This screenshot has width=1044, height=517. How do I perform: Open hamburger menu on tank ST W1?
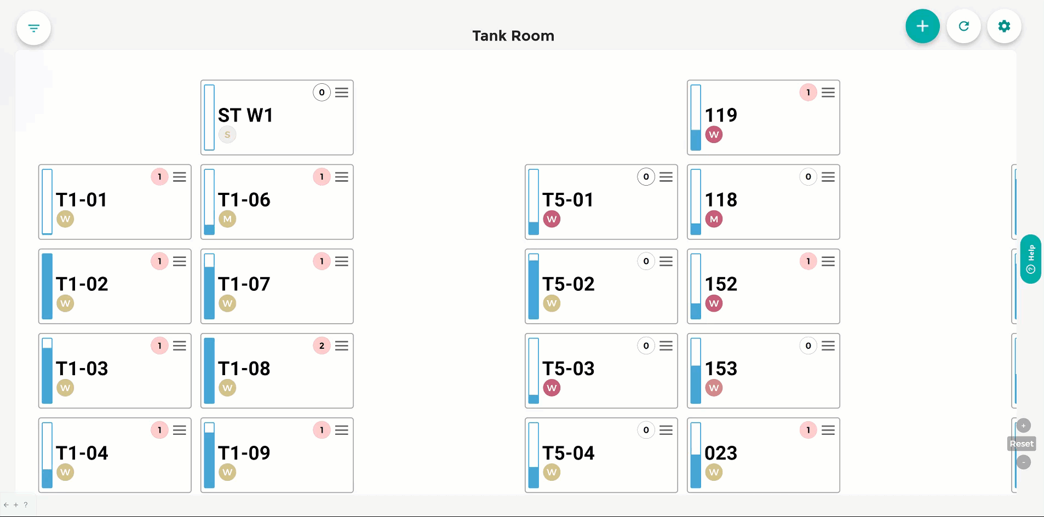point(342,92)
